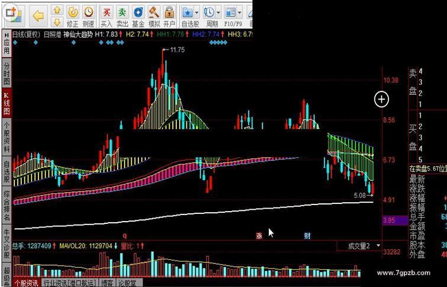Click the 模拟 gavel icon
The height and width of the screenshot is (287, 447).
(154, 12)
